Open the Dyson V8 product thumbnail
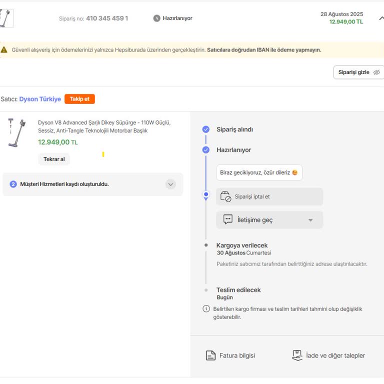The height and width of the screenshot is (384, 384). [x=17, y=132]
